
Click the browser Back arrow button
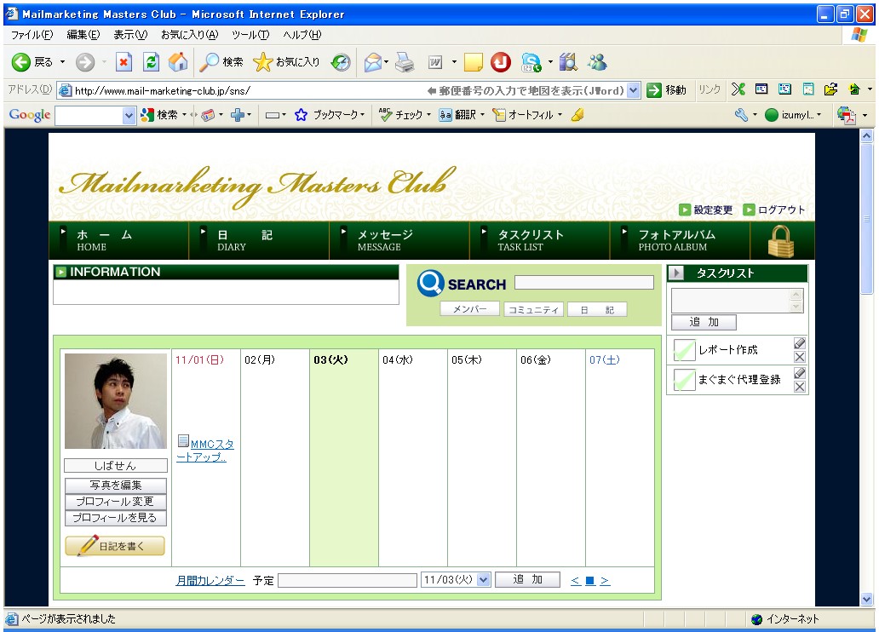[21, 61]
